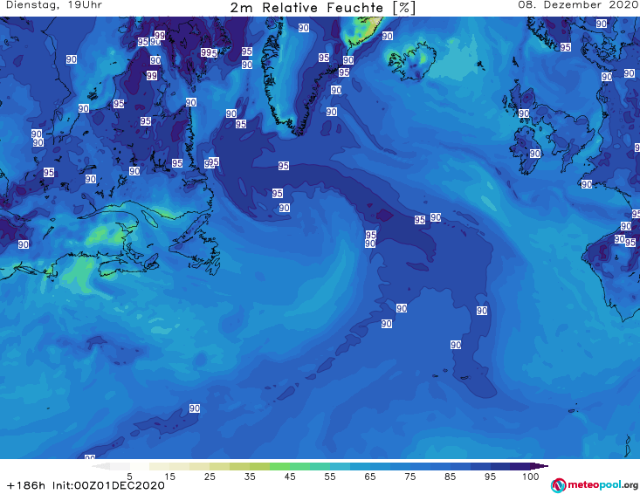Image resolution: width=640 pixels, height=494 pixels.
Task: Click the colorbar value '35'
Action: (250, 477)
